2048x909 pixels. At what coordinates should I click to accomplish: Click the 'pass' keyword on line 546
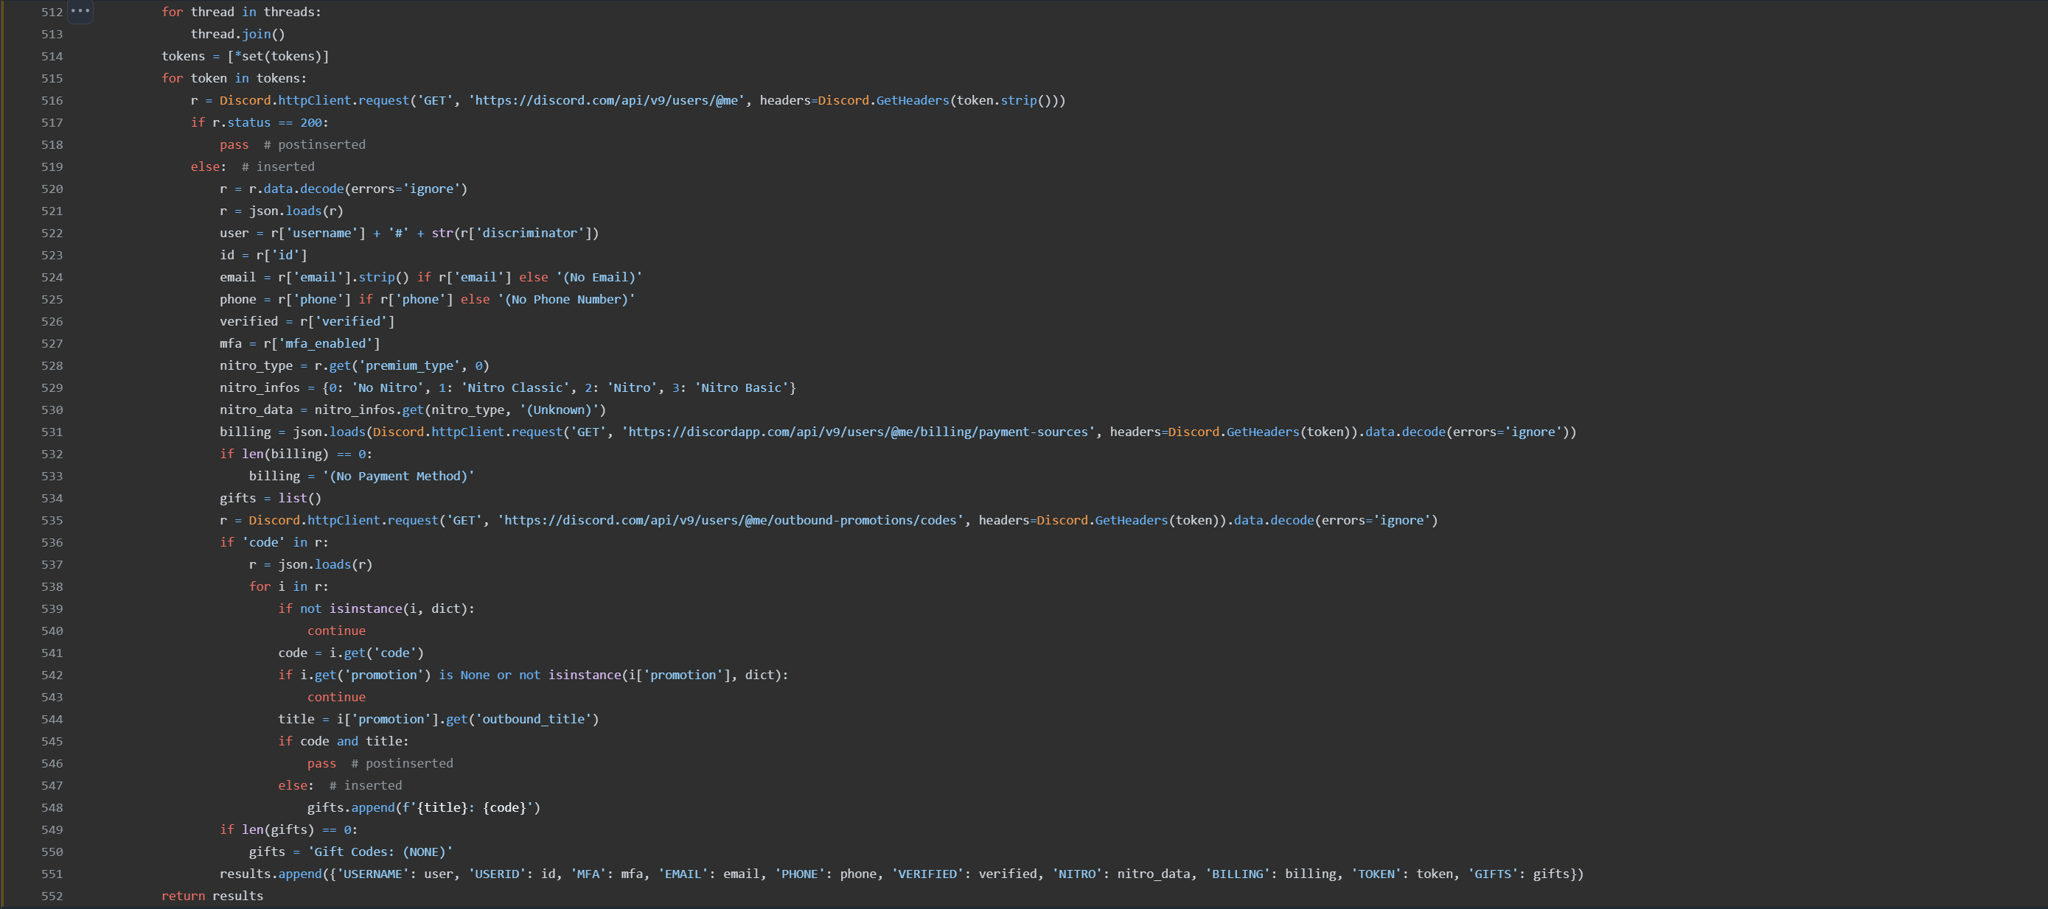[321, 763]
